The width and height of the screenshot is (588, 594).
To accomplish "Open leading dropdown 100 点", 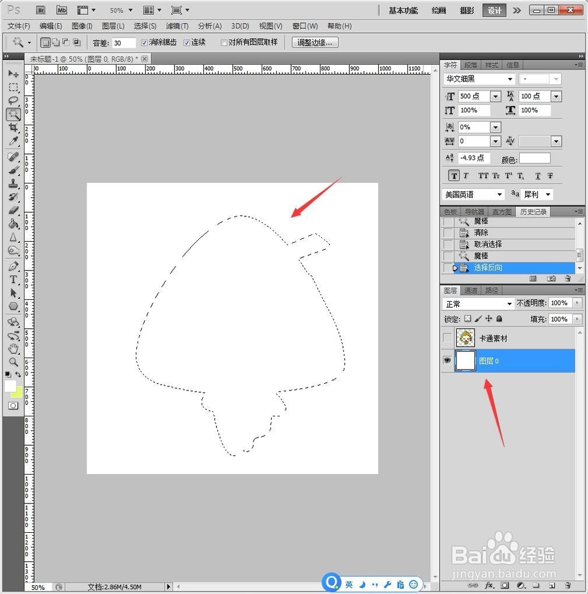I will 556,96.
